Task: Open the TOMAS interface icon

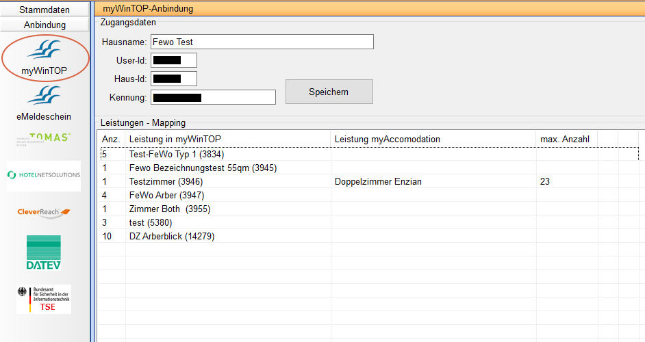Action: click(x=44, y=139)
